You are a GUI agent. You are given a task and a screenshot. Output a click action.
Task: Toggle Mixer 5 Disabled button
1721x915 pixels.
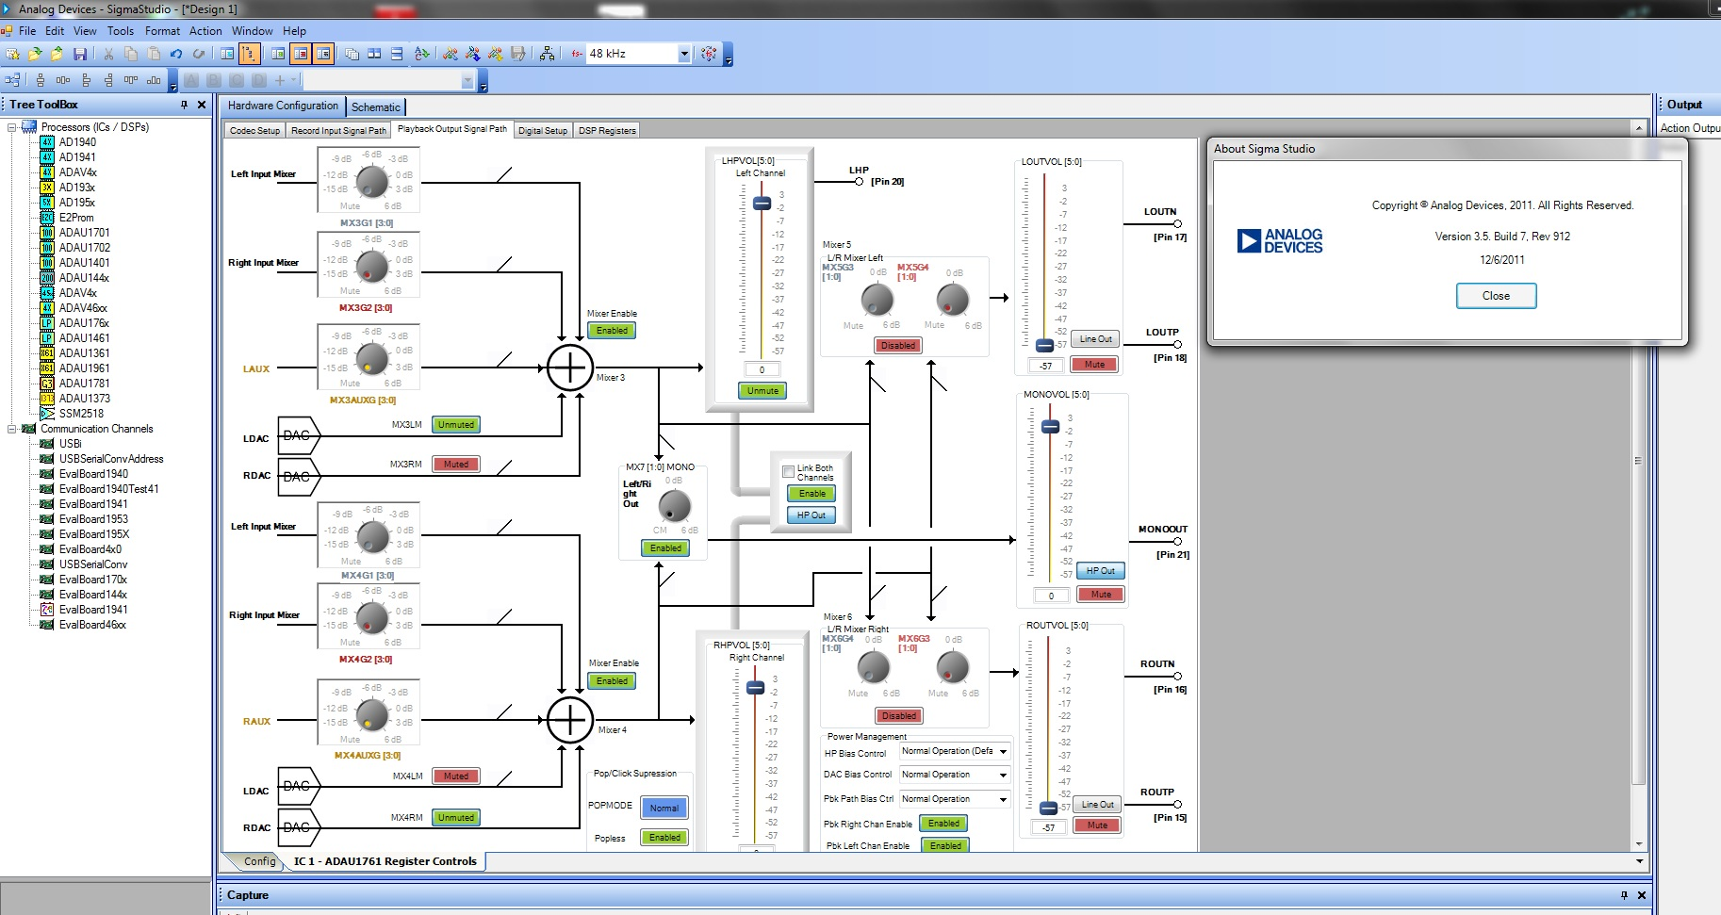click(x=898, y=346)
